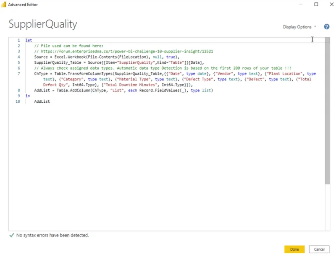
Task: Click the "Defect Type" string in the code
Action: tap(198, 79)
